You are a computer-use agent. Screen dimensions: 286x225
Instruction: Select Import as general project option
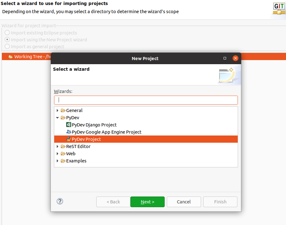point(7,47)
